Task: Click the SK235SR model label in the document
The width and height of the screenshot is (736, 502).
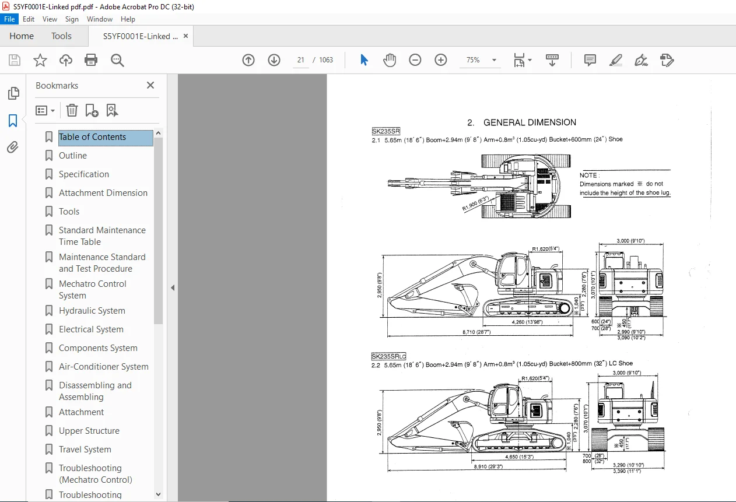Action: coord(385,131)
